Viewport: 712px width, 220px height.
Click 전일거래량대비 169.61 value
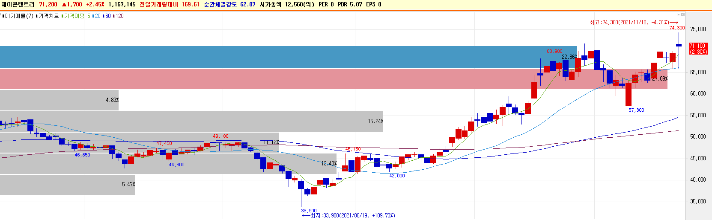(170, 4)
